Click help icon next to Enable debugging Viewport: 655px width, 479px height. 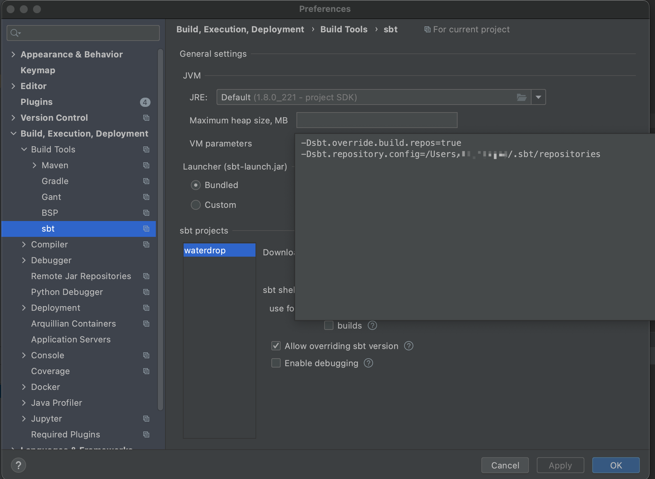click(368, 363)
